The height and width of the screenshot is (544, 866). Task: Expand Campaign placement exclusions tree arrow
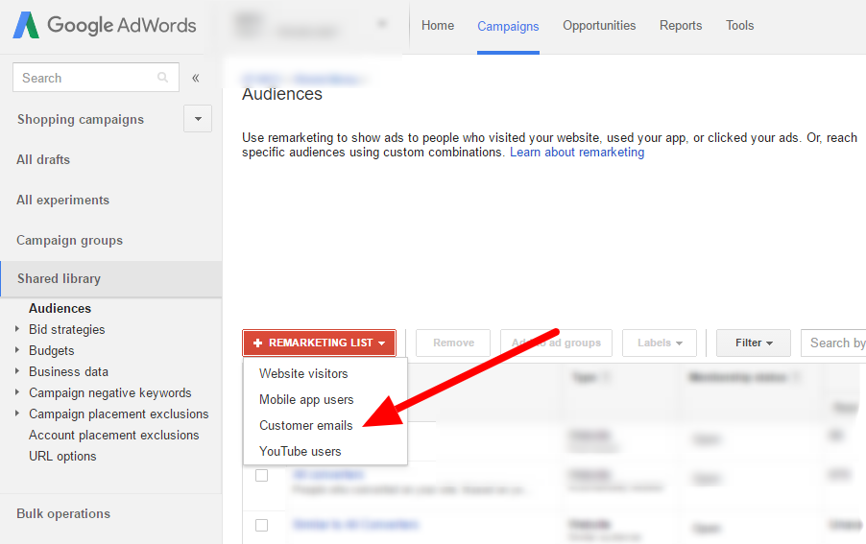coord(17,413)
